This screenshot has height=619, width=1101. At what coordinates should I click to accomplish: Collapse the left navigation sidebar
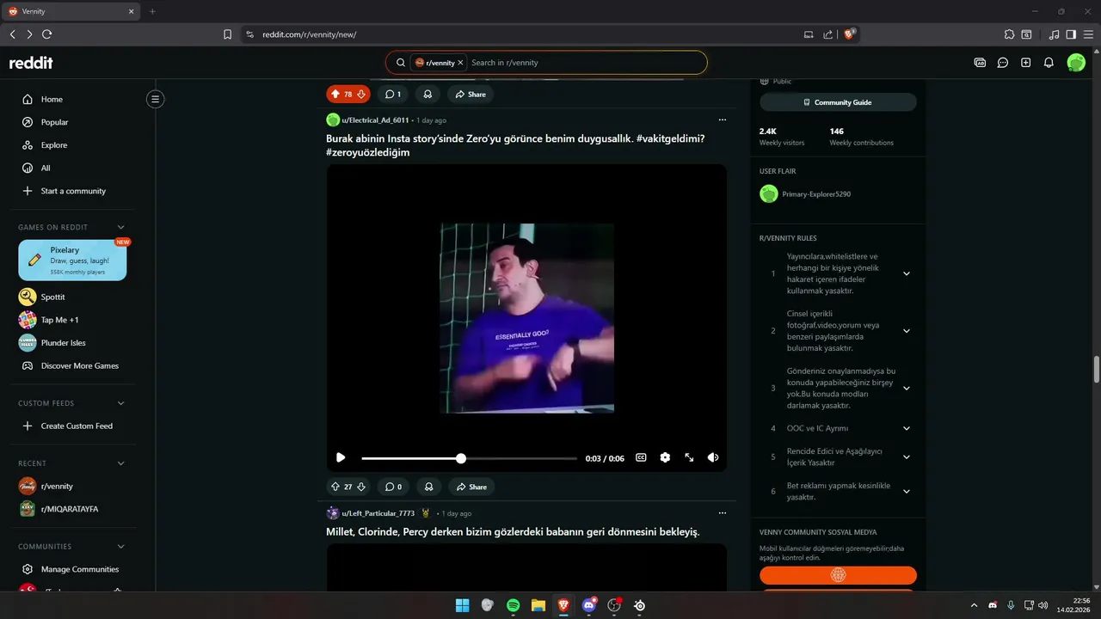tap(156, 99)
